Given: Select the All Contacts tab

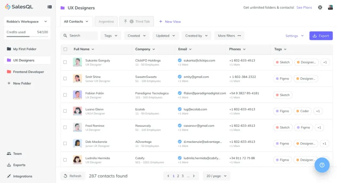Looking at the screenshot, I should coord(76,21).
